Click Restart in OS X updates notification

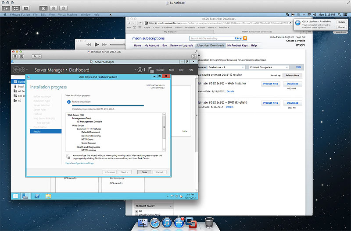tap(342, 27)
